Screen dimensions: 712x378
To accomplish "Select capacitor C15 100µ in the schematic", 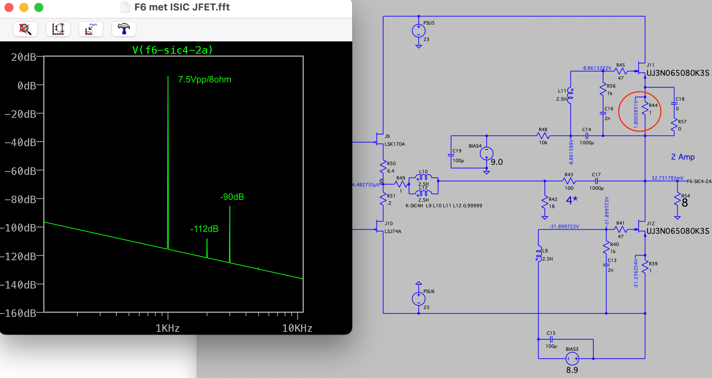I will pos(551,339).
